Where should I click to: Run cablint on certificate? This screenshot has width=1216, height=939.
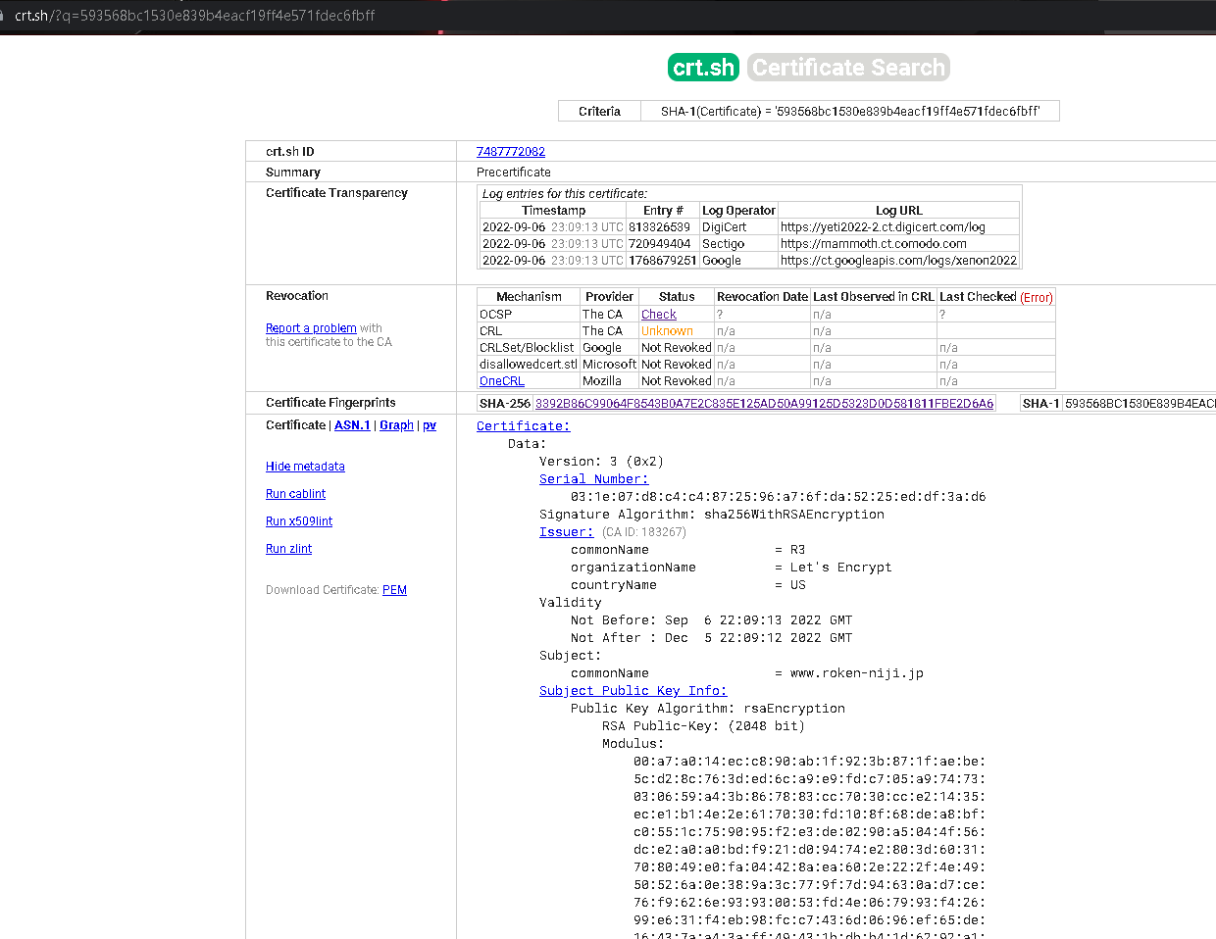click(x=295, y=494)
